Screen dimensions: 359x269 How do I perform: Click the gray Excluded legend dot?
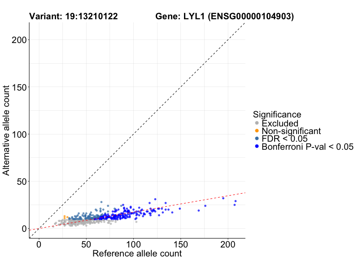[x=257, y=123]
